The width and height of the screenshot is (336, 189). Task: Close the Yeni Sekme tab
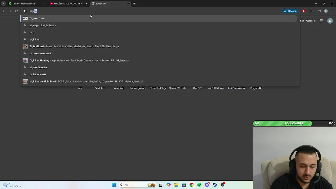click(x=128, y=4)
